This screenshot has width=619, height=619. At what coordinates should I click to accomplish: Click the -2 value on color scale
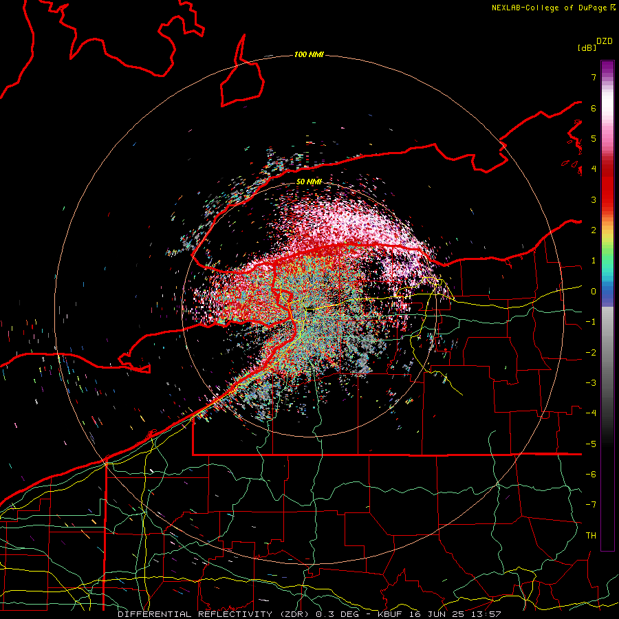click(591, 353)
